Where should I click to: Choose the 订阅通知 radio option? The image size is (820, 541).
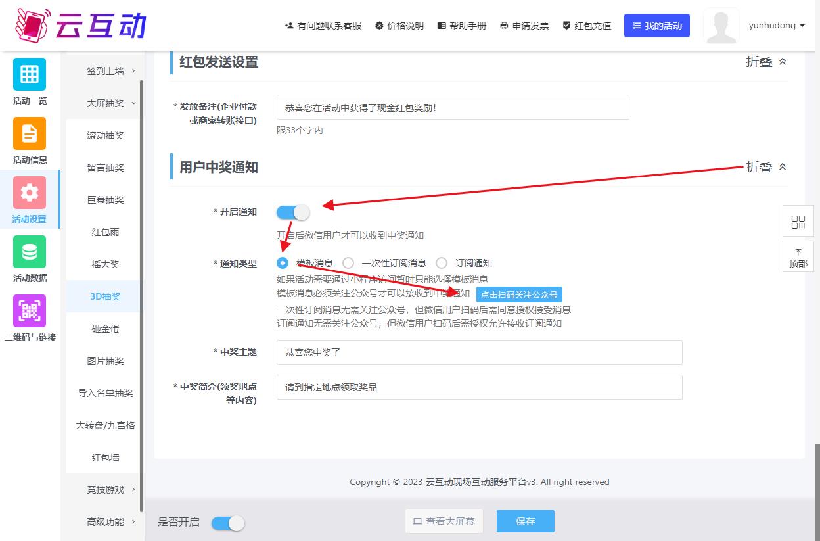click(x=442, y=263)
